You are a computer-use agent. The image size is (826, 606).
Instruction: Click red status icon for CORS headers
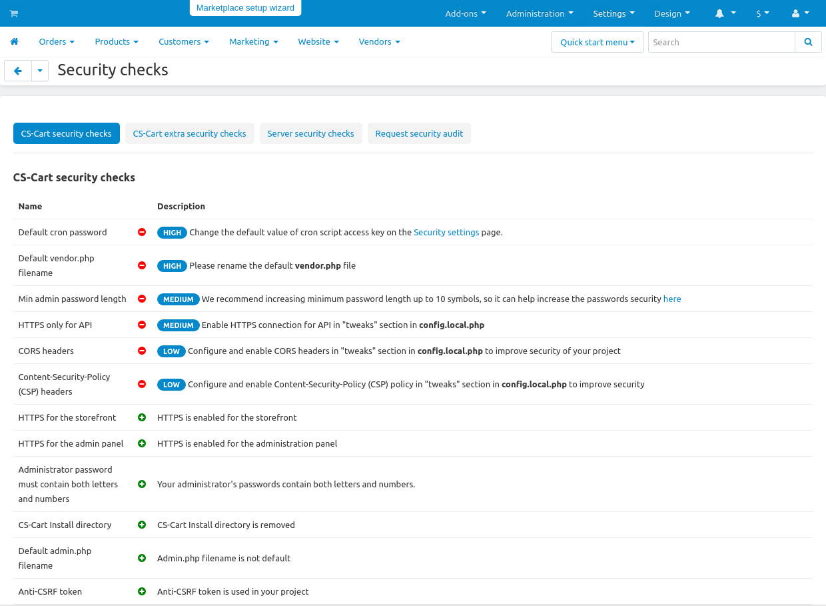pos(142,351)
